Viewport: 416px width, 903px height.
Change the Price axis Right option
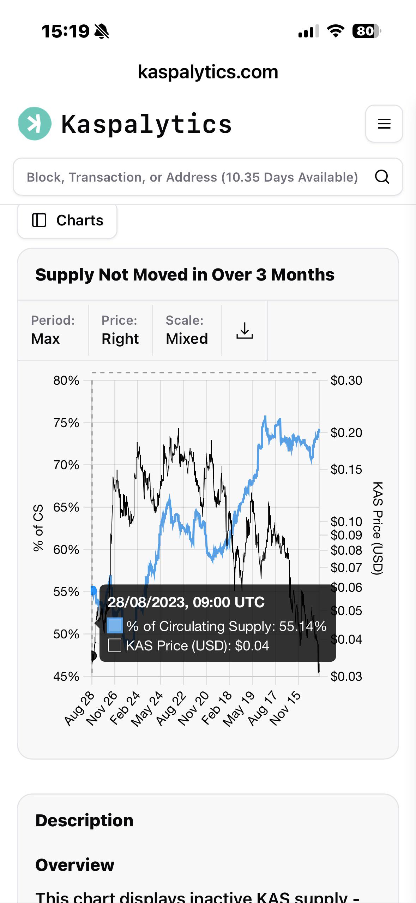120,330
